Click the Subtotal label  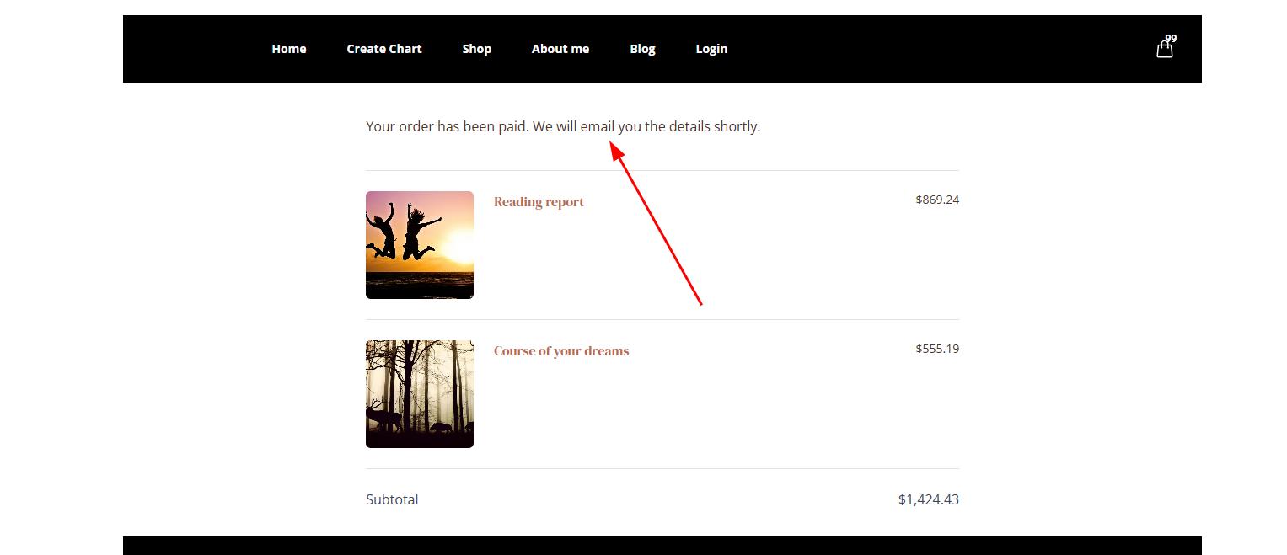tap(391, 499)
